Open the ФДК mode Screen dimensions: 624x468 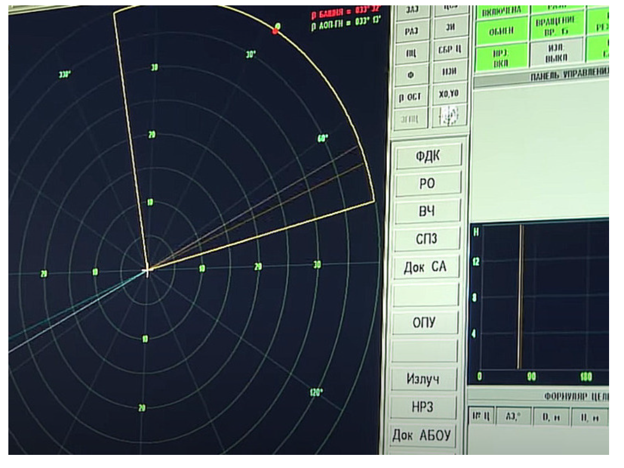426,156
